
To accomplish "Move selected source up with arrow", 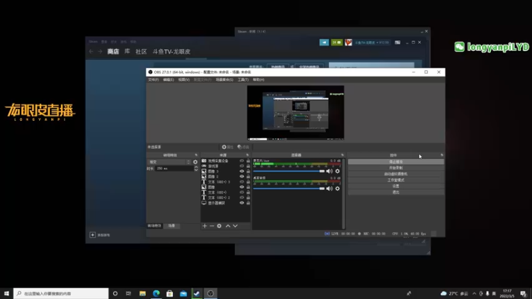I will (x=228, y=226).
